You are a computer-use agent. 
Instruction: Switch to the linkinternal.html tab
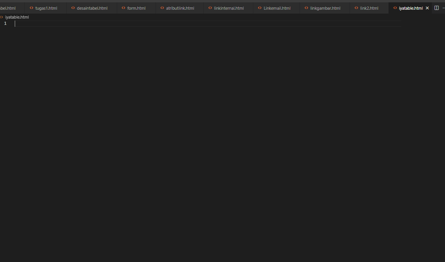(228, 7)
